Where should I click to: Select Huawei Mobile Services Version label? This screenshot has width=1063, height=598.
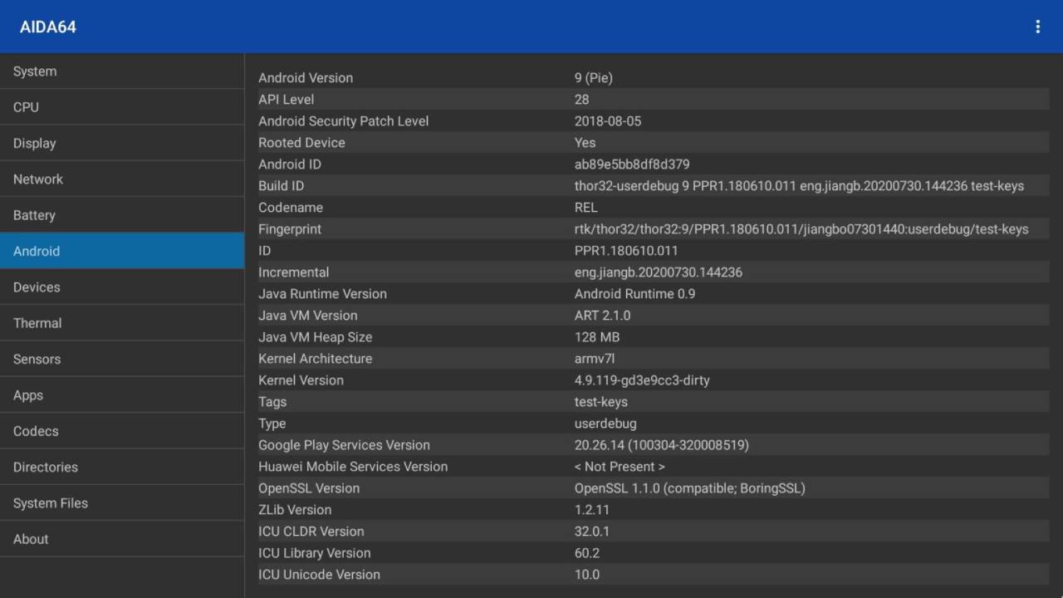tap(353, 467)
